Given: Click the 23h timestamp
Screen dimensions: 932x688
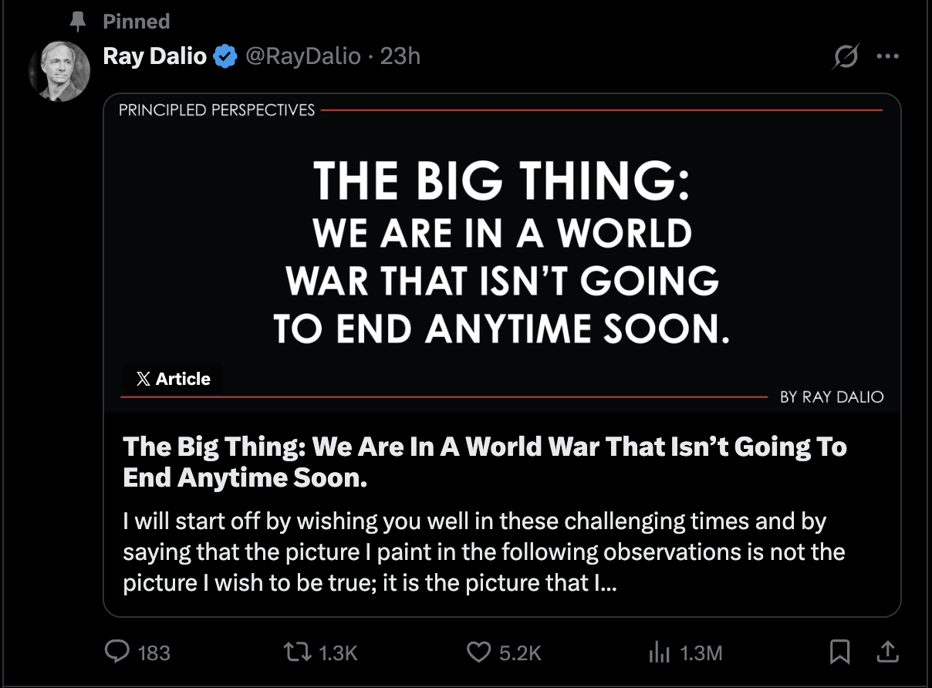Looking at the screenshot, I should pos(400,56).
